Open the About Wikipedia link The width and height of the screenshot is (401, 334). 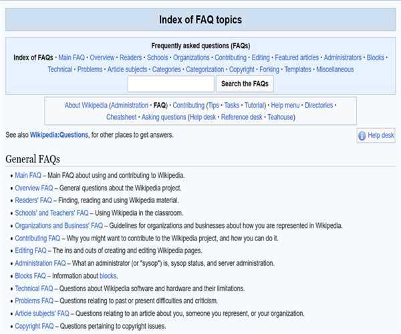[86, 106]
